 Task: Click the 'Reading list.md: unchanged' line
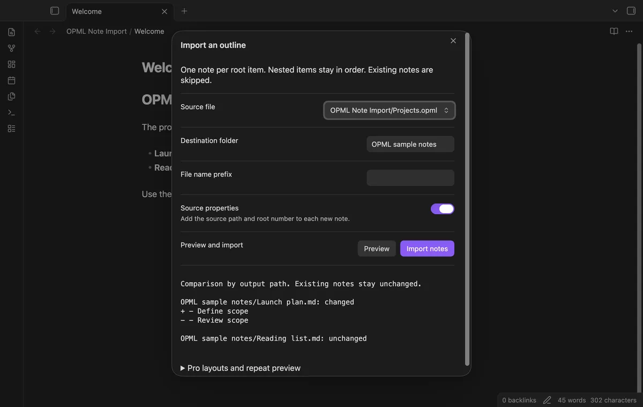pos(274,338)
